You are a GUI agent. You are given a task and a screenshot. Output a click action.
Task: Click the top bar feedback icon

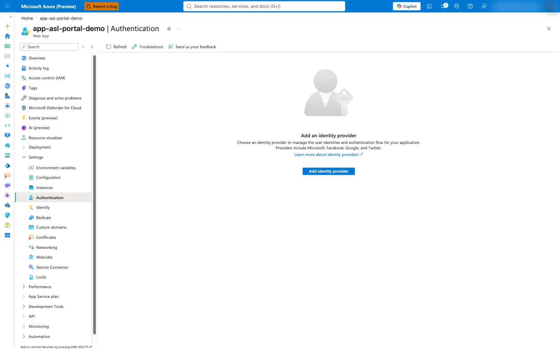pyautogui.click(x=484, y=6)
